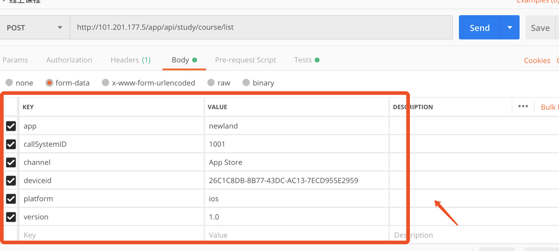Viewport: 559px width, 251px height.
Task: Uncheck the callSystemID parameter row
Action: tap(11, 144)
